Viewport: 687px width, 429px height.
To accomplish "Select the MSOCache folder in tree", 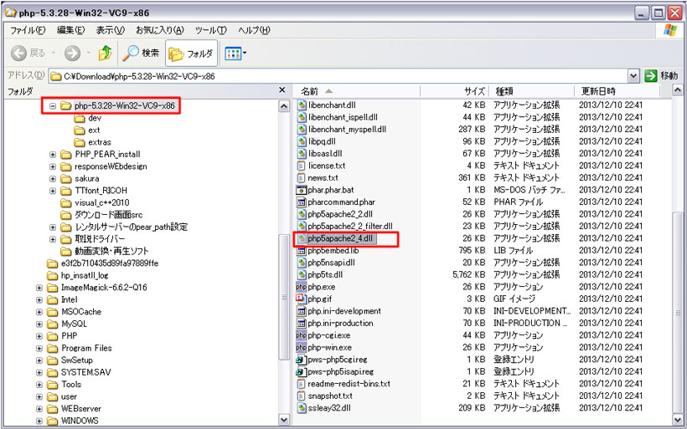I will (74, 312).
